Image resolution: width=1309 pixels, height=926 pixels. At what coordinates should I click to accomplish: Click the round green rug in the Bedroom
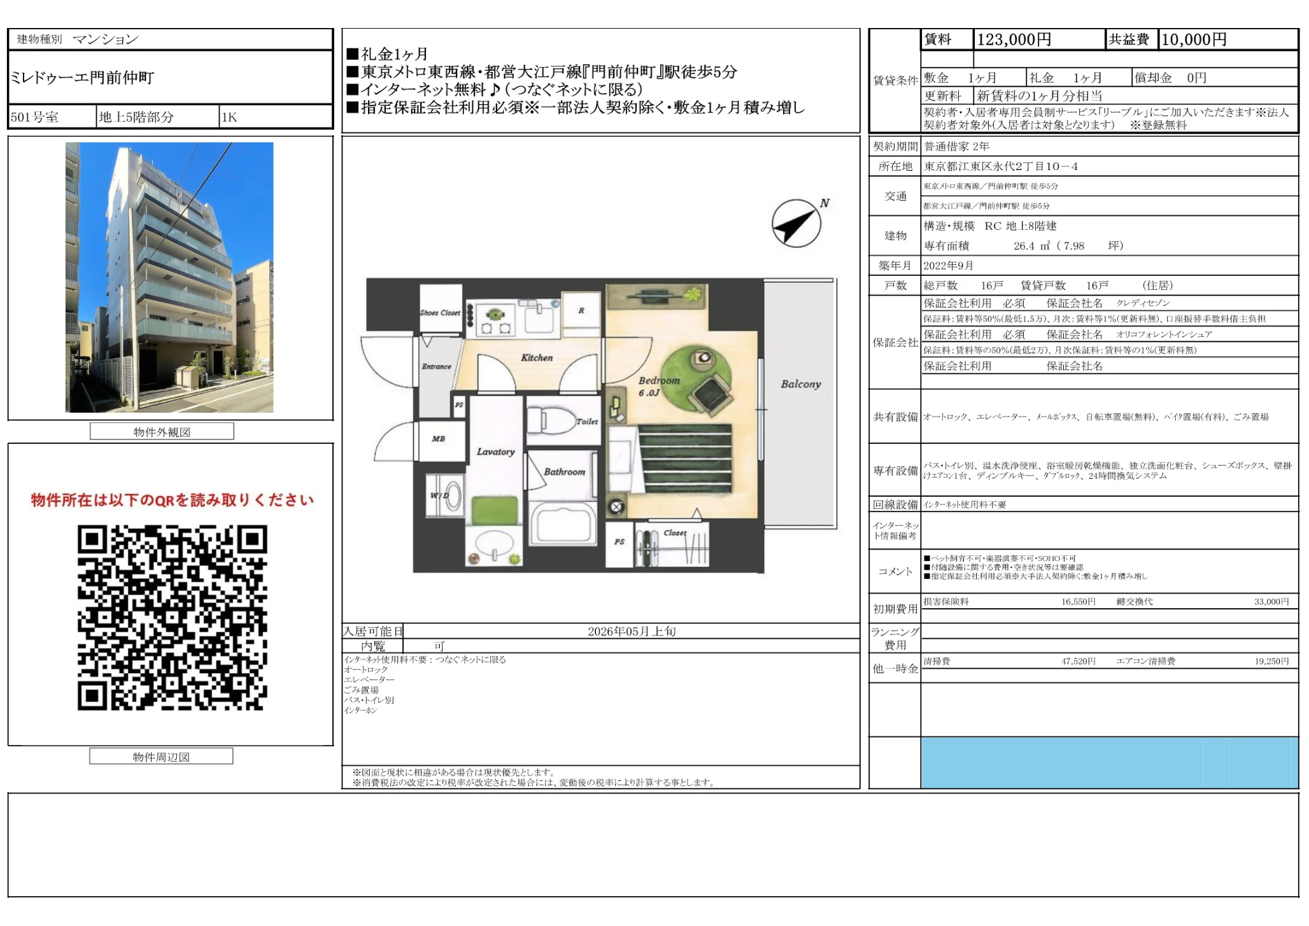pos(696,381)
